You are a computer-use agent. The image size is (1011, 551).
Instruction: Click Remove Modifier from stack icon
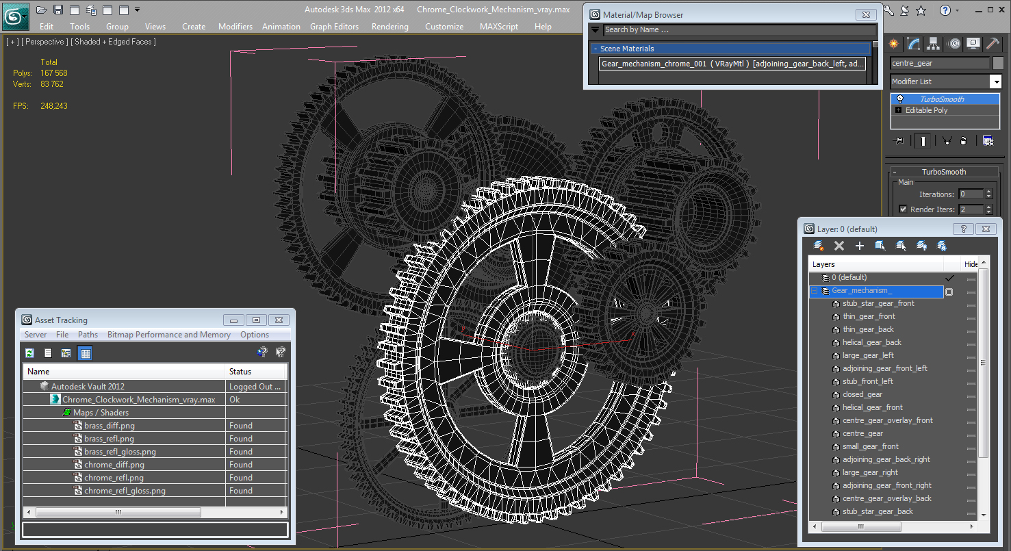963,140
